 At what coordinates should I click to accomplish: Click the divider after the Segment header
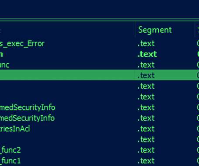click(x=195, y=30)
